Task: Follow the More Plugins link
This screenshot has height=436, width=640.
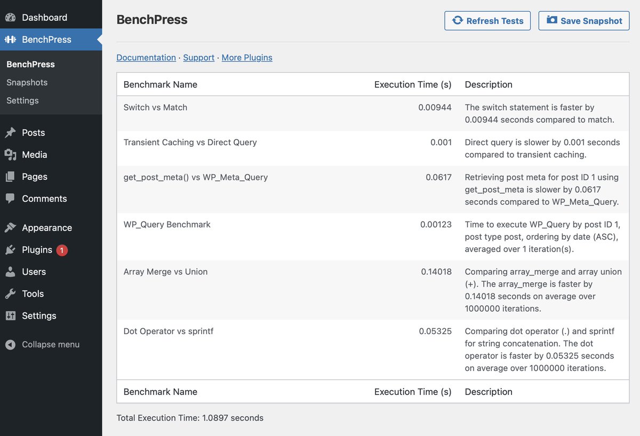Action: [x=247, y=58]
